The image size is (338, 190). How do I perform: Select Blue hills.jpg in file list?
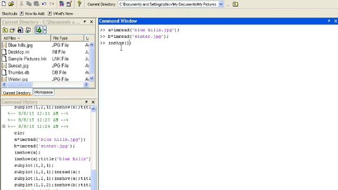pos(20,45)
